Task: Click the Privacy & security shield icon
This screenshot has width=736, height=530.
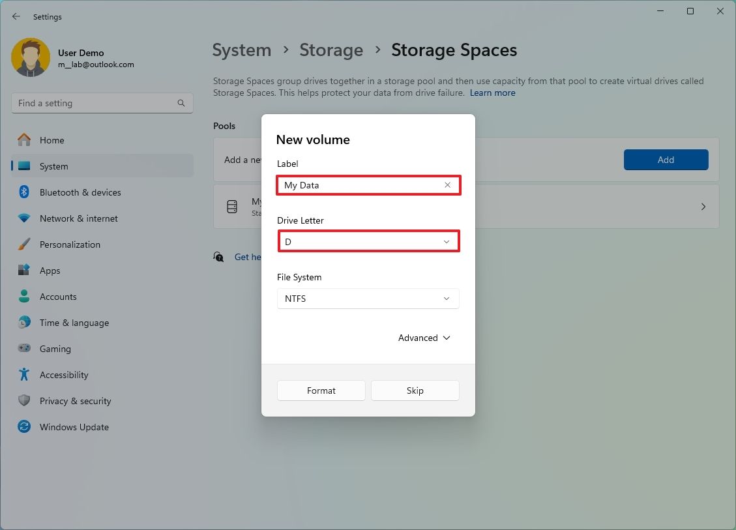Action: pyautogui.click(x=23, y=401)
